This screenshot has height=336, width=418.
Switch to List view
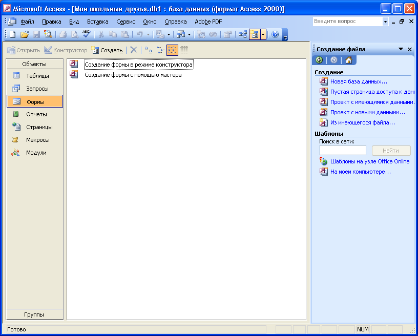point(172,50)
